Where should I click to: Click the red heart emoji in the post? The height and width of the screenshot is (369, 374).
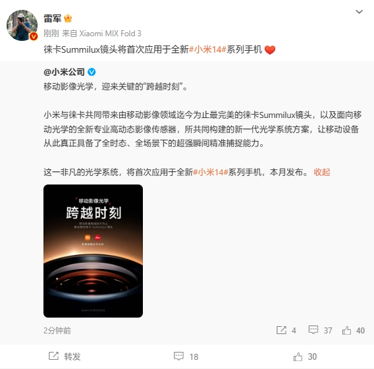tap(270, 50)
